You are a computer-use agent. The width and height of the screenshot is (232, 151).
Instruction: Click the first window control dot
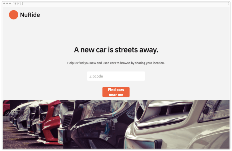(4, 3)
